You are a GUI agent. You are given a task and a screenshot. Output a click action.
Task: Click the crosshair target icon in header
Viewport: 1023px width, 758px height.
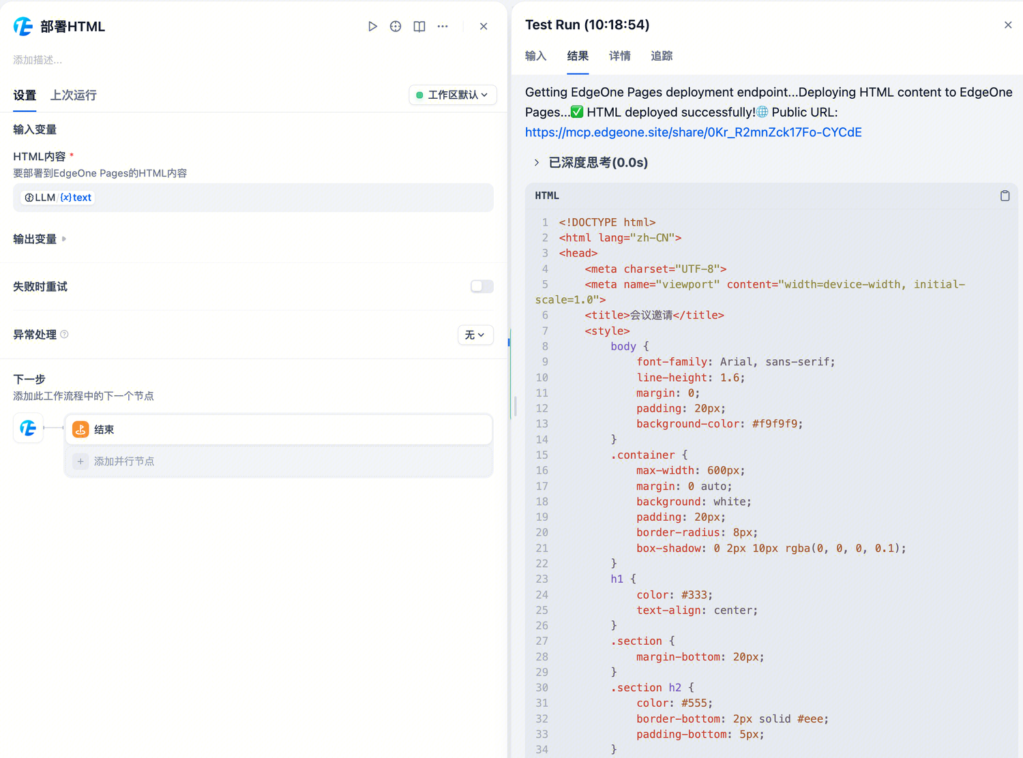pos(396,27)
